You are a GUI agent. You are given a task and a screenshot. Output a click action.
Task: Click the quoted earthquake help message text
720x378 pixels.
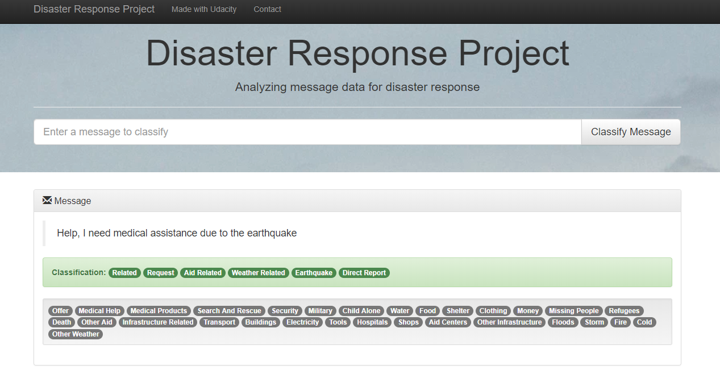[x=177, y=233]
